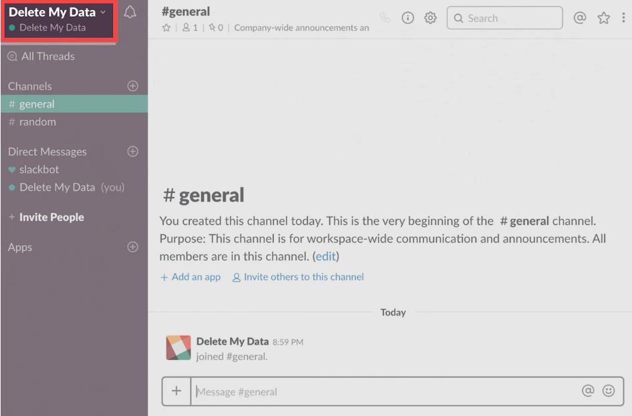Click the #general channel title in the header
The width and height of the screenshot is (632, 416).
click(x=186, y=11)
